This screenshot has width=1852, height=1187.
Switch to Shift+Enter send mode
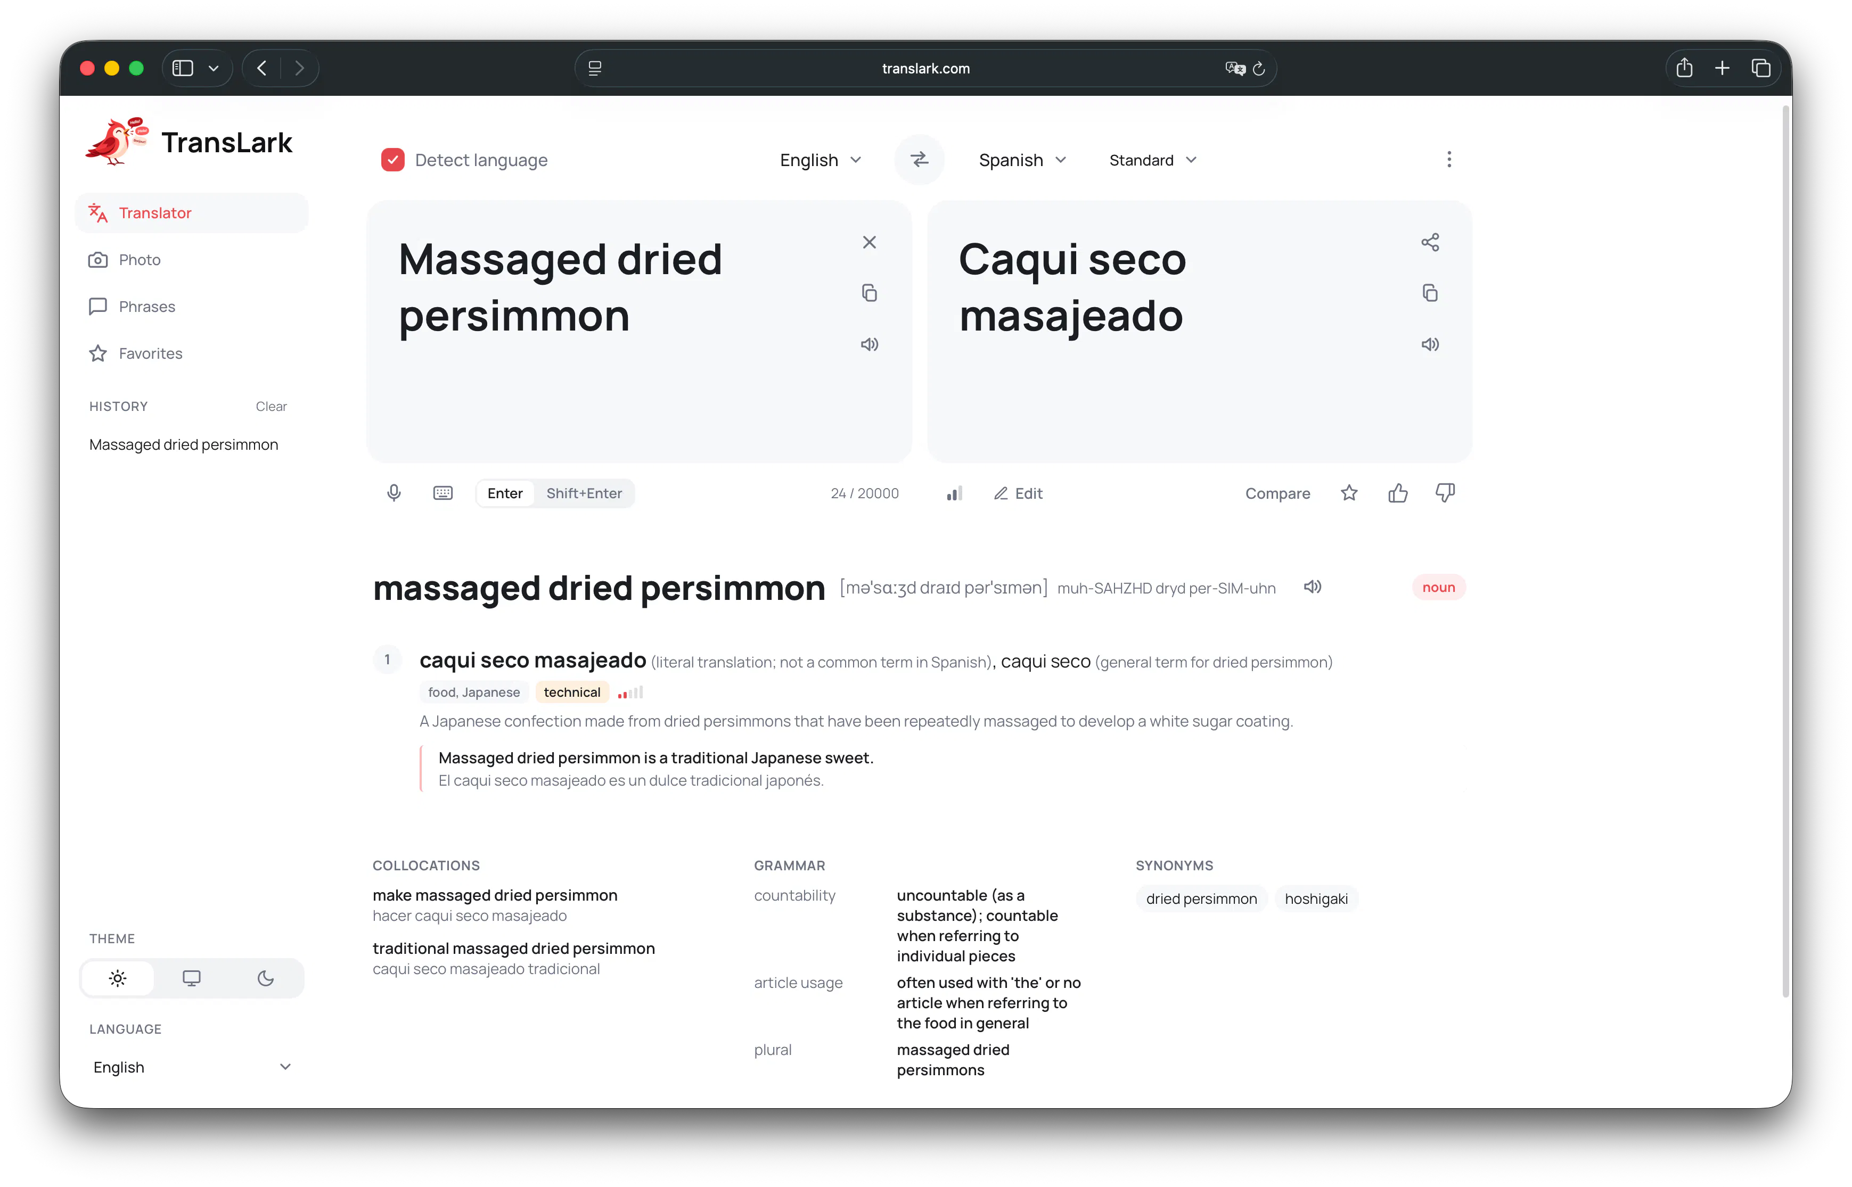[x=584, y=493]
